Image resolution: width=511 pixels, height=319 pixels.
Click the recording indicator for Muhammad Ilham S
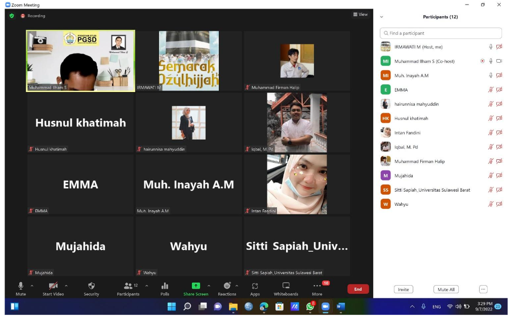click(482, 61)
